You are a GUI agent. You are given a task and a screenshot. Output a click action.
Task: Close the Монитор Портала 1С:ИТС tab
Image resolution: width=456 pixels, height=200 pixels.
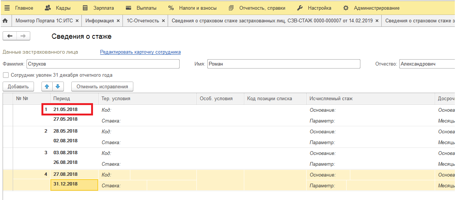(77, 21)
